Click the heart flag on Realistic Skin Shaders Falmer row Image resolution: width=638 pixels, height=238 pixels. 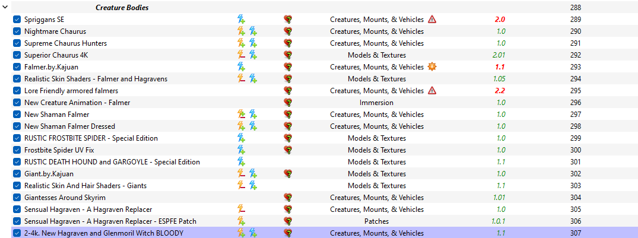(288, 78)
